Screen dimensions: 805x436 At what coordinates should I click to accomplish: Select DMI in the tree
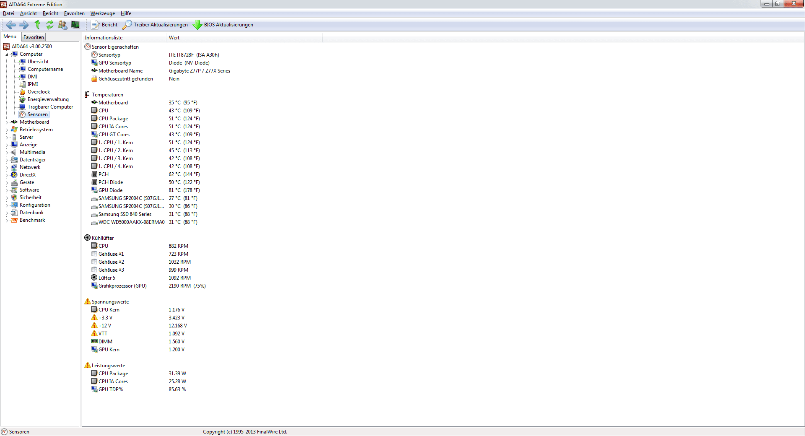click(32, 77)
